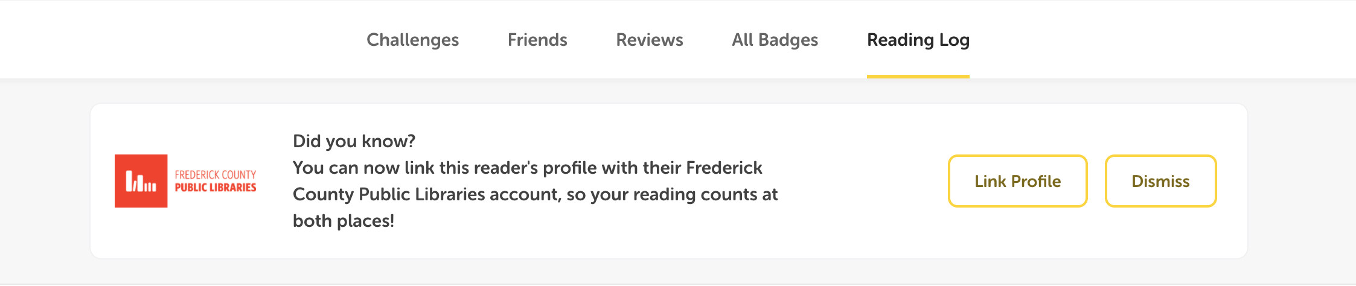
Task: Click the 'Did you know?' heading
Action: point(354,141)
